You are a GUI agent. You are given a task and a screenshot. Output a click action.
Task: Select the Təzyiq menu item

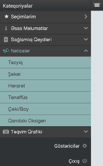[x=45, y=62]
